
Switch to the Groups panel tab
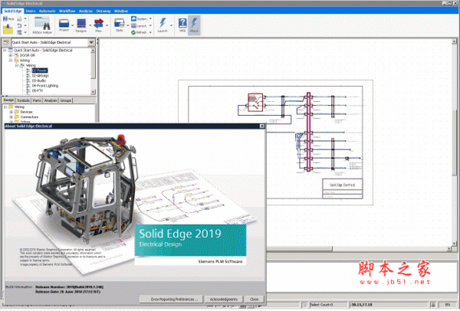tap(65, 100)
